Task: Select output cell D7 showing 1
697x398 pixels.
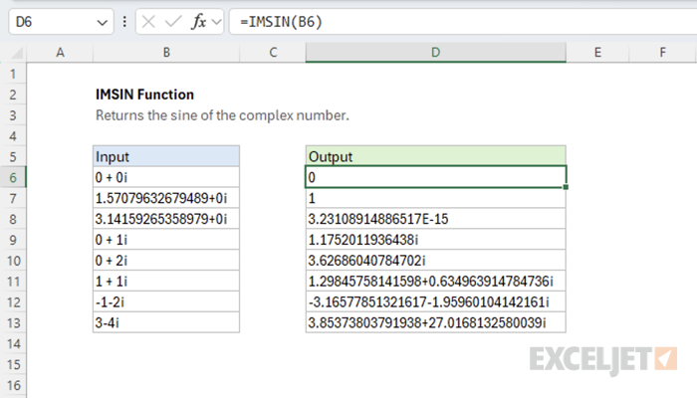Action: (436, 198)
